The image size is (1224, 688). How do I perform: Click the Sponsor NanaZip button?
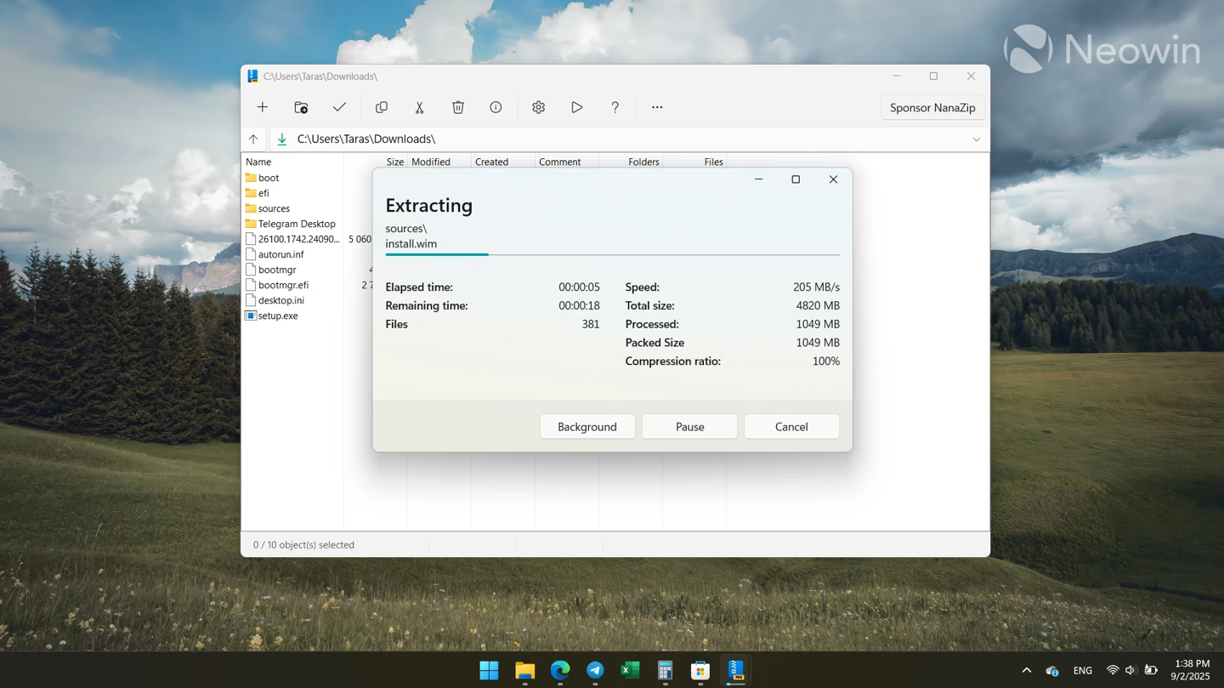[x=932, y=108]
